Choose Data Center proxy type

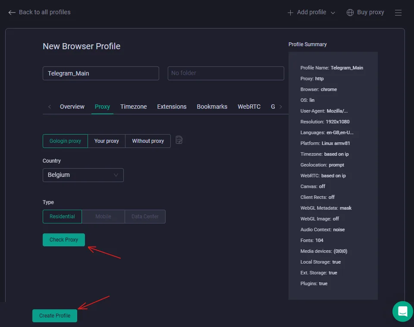[x=145, y=217]
